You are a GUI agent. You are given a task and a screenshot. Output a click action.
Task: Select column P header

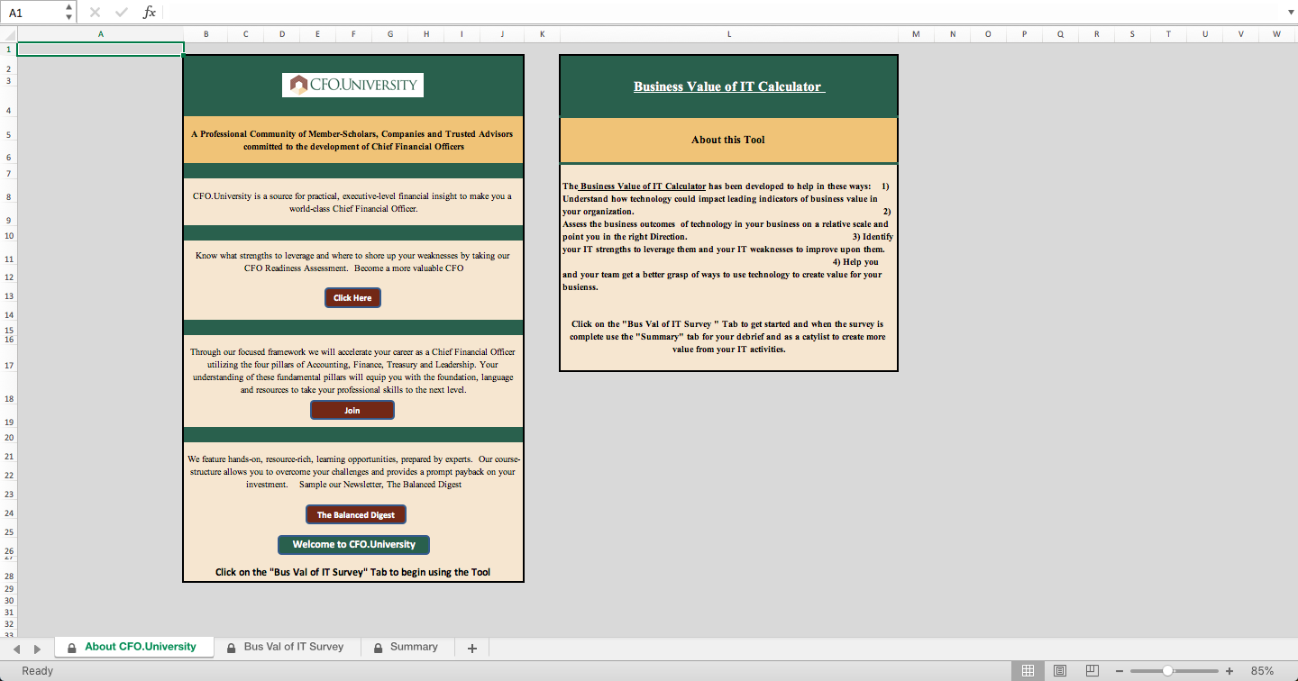(1025, 34)
